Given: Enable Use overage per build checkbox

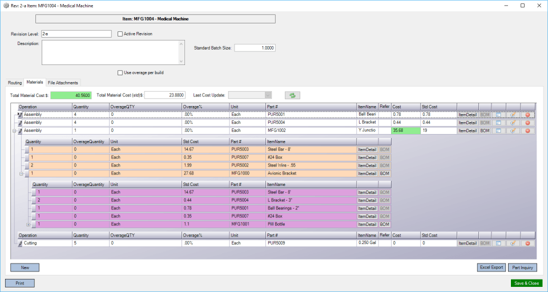Looking at the screenshot, I should (x=120, y=72).
